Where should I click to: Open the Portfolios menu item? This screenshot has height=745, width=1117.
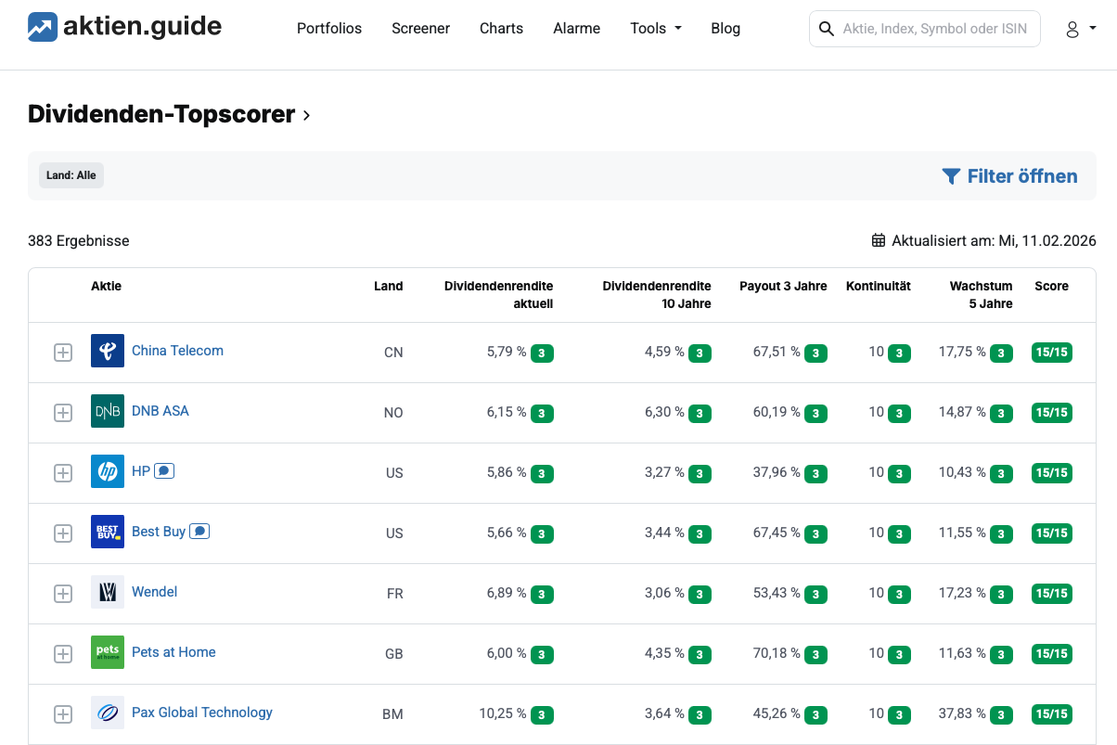tap(329, 29)
